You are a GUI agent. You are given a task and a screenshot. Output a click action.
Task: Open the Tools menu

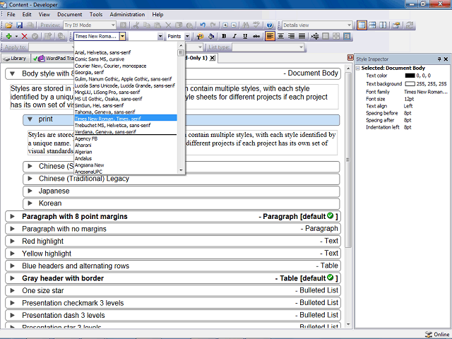(x=96, y=14)
